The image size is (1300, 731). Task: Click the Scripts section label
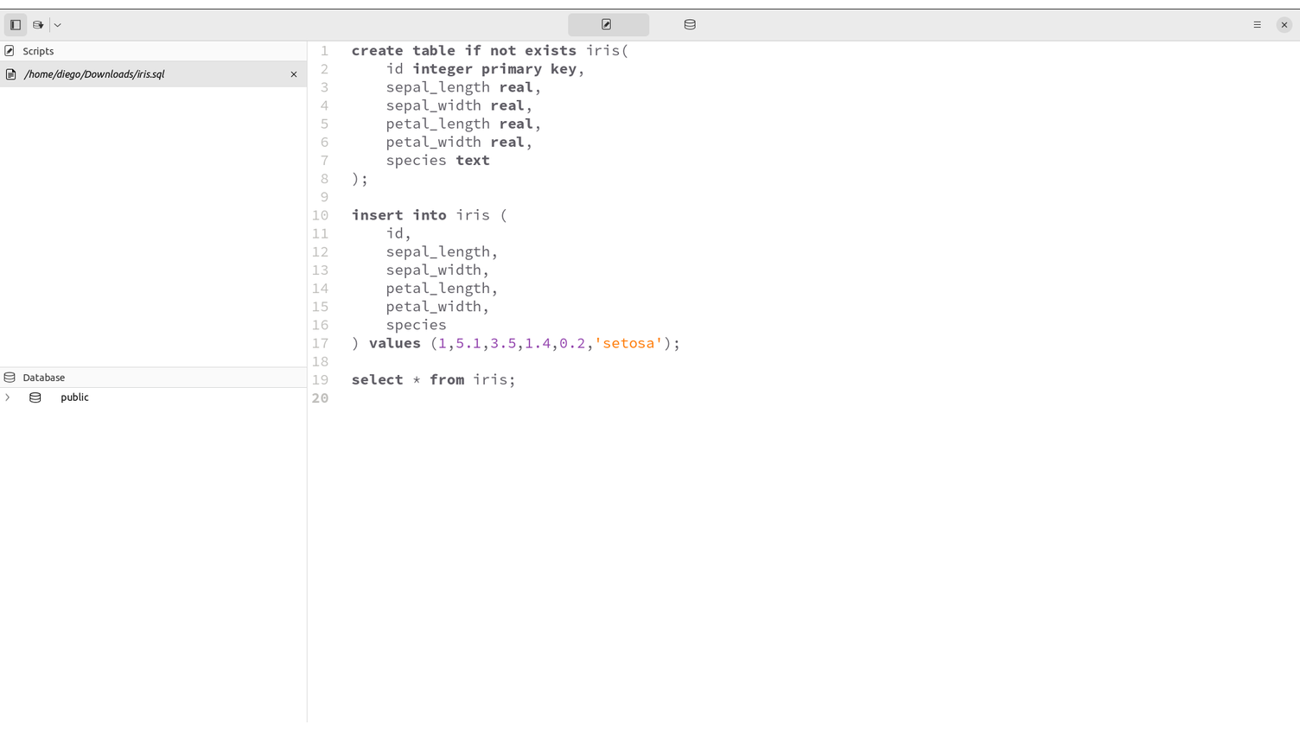pos(39,51)
